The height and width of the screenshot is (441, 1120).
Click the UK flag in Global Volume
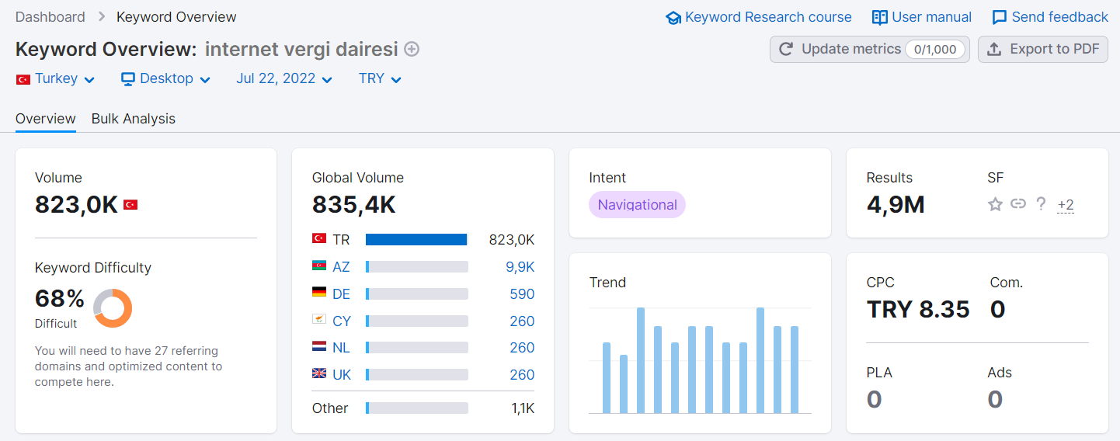pyautogui.click(x=319, y=374)
